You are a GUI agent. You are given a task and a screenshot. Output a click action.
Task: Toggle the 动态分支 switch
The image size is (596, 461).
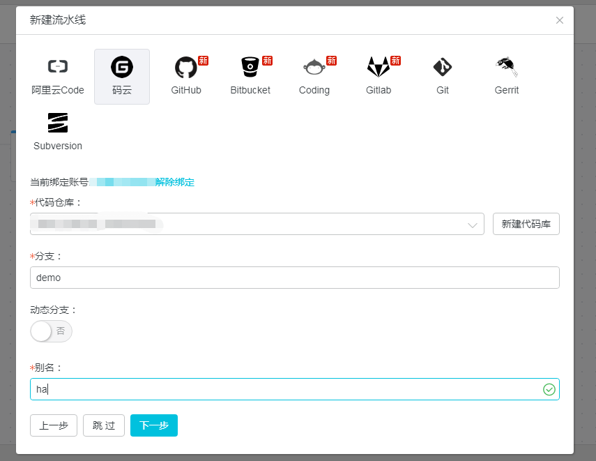pyautogui.click(x=51, y=331)
